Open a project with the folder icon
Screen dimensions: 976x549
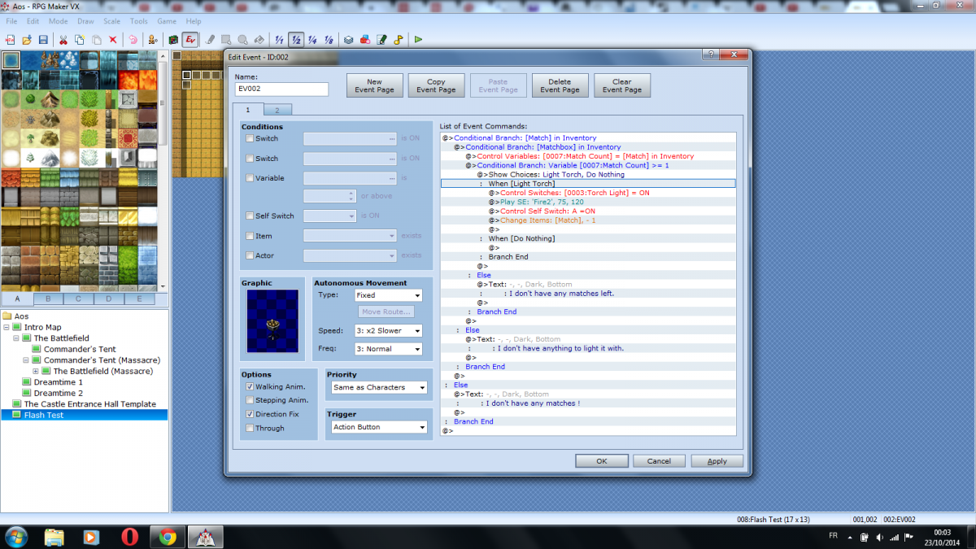tap(27, 39)
